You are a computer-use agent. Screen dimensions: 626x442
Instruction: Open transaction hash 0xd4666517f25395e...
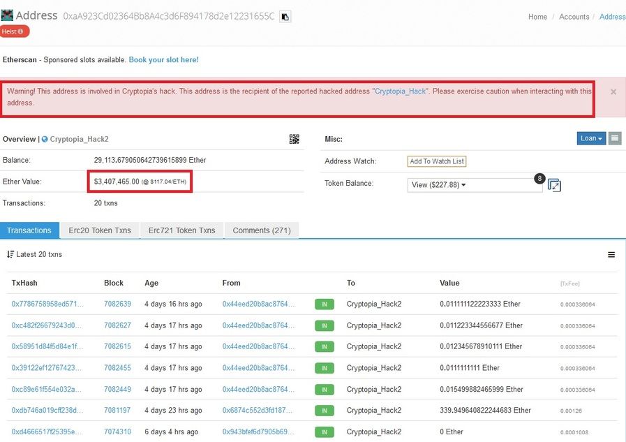tap(46, 432)
